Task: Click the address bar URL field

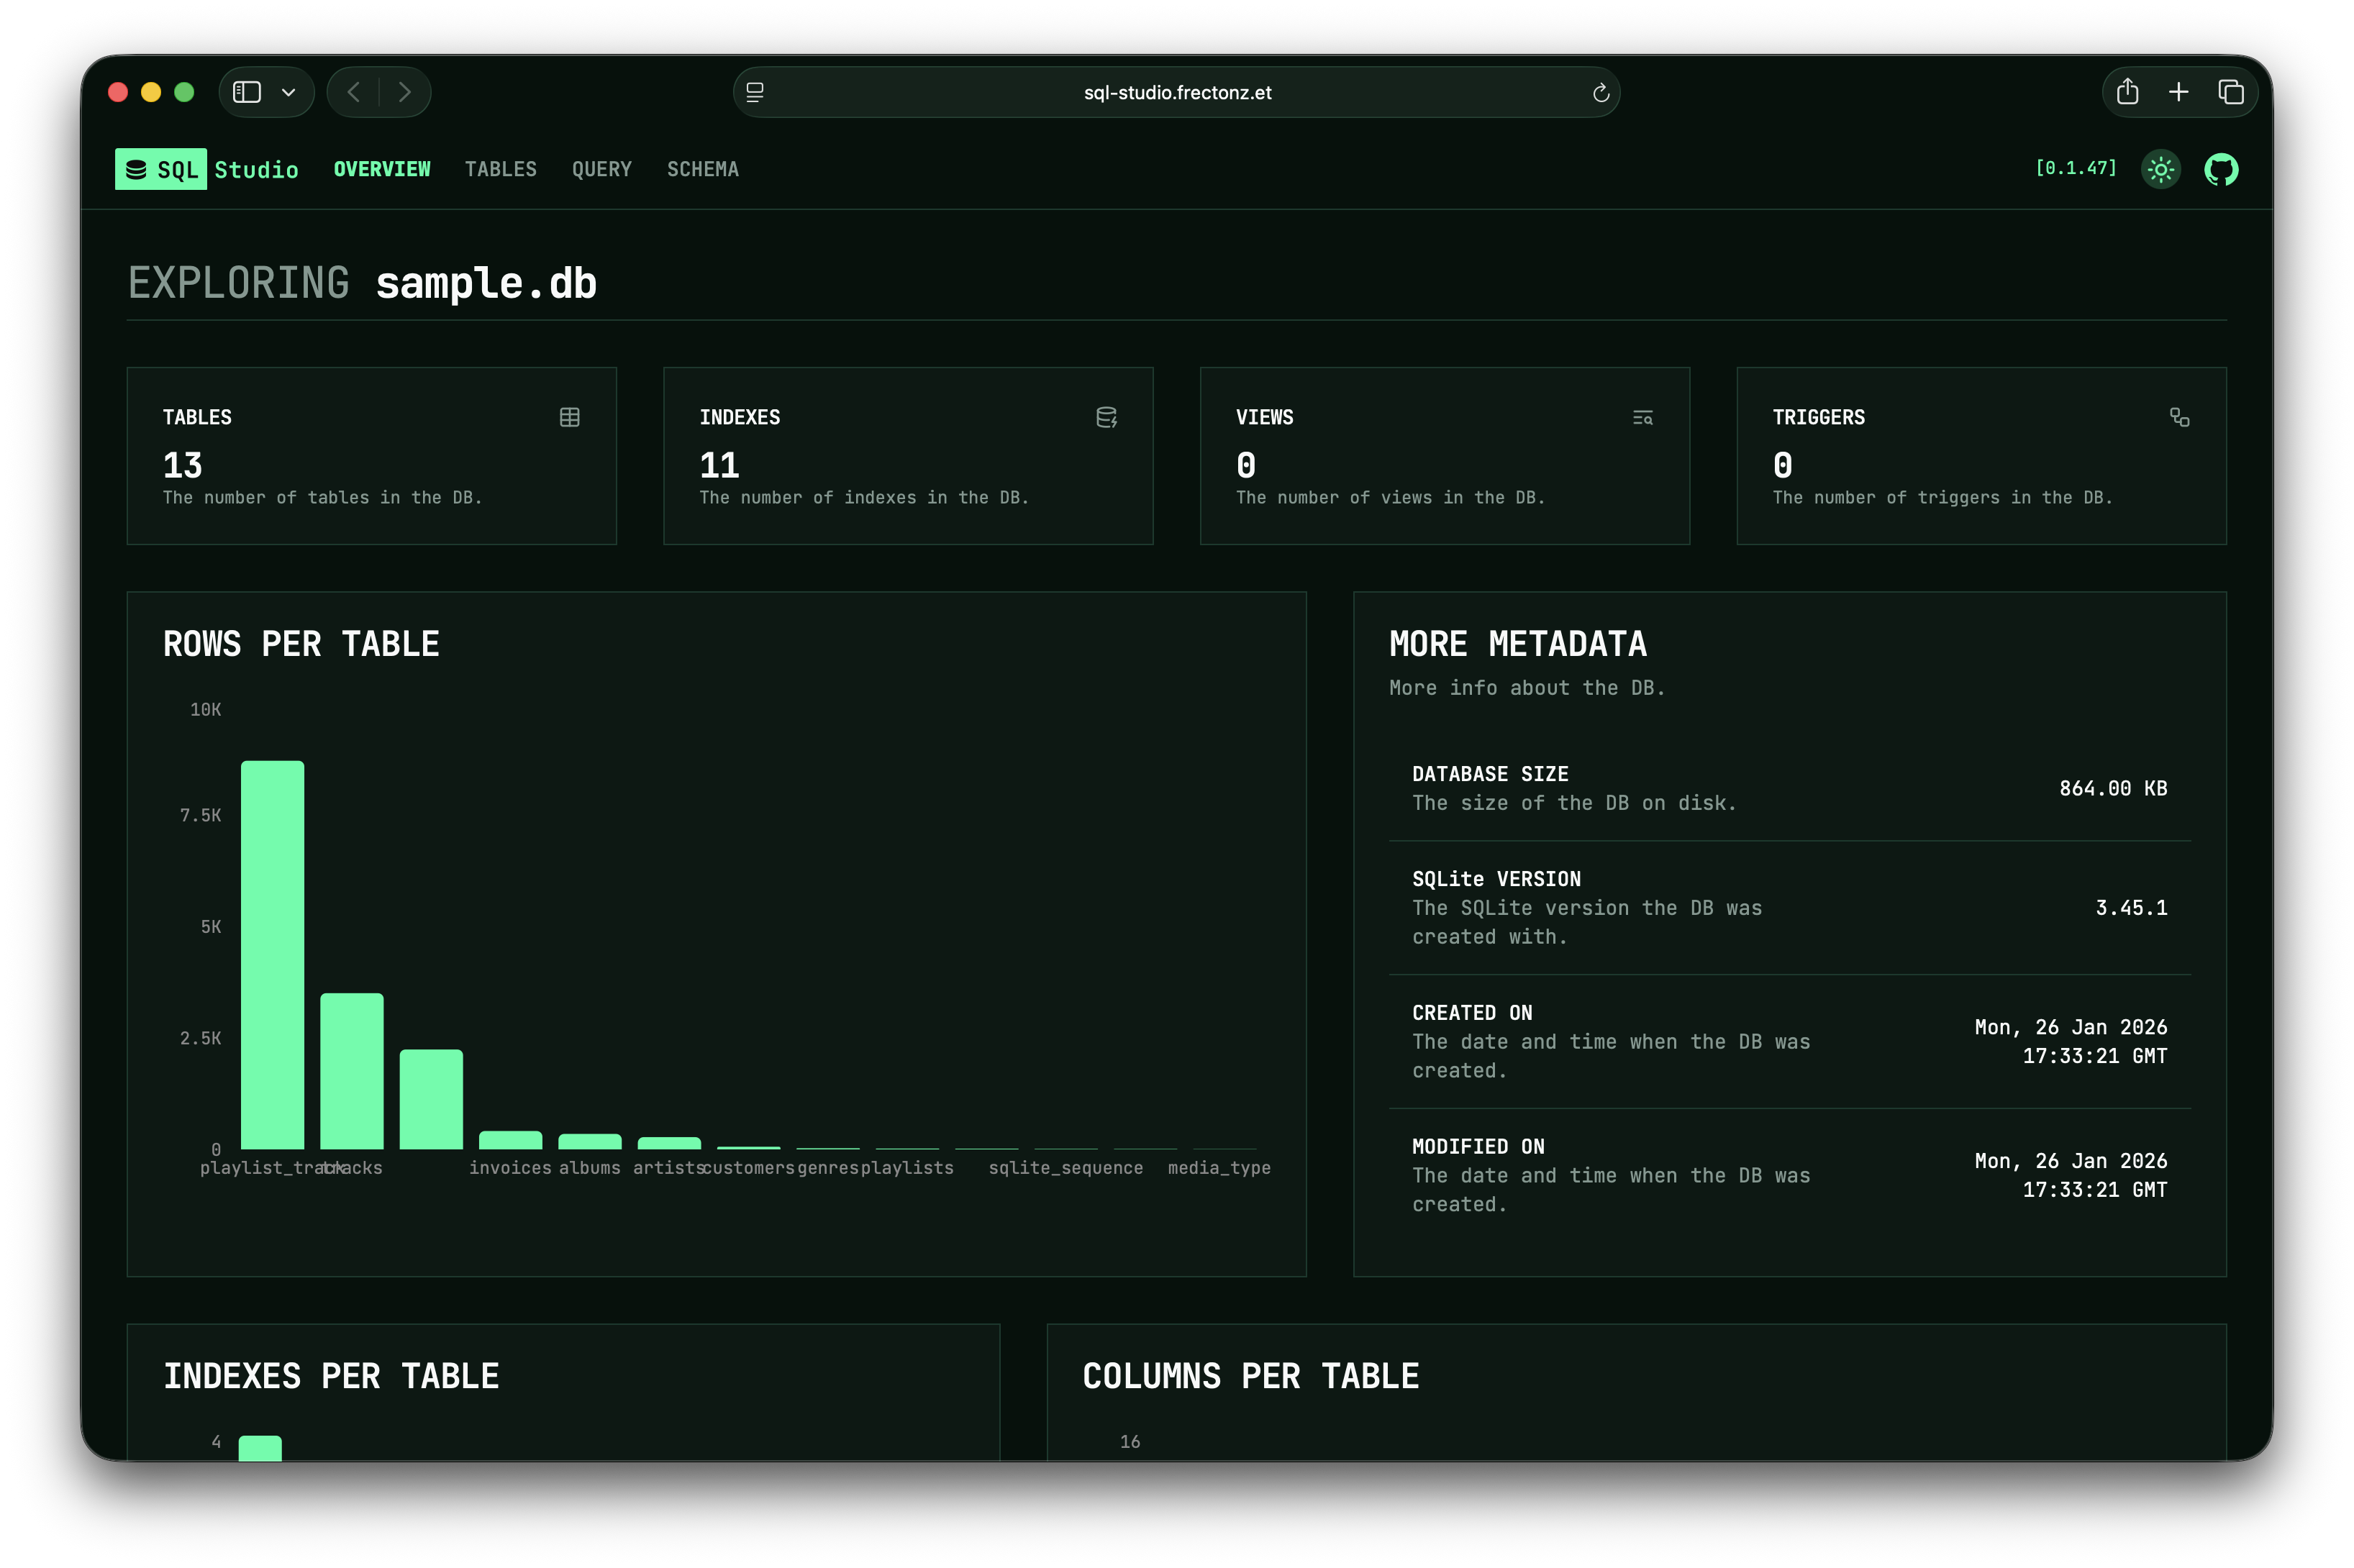Action: coord(1176,93)
